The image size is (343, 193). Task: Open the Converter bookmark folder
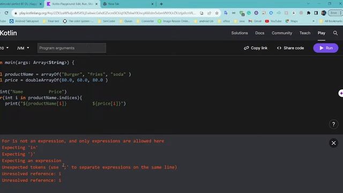[x=145, y=21]
